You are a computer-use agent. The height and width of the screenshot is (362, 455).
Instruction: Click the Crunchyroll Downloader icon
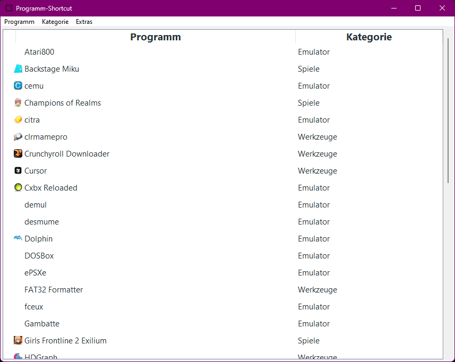point(18,154)
